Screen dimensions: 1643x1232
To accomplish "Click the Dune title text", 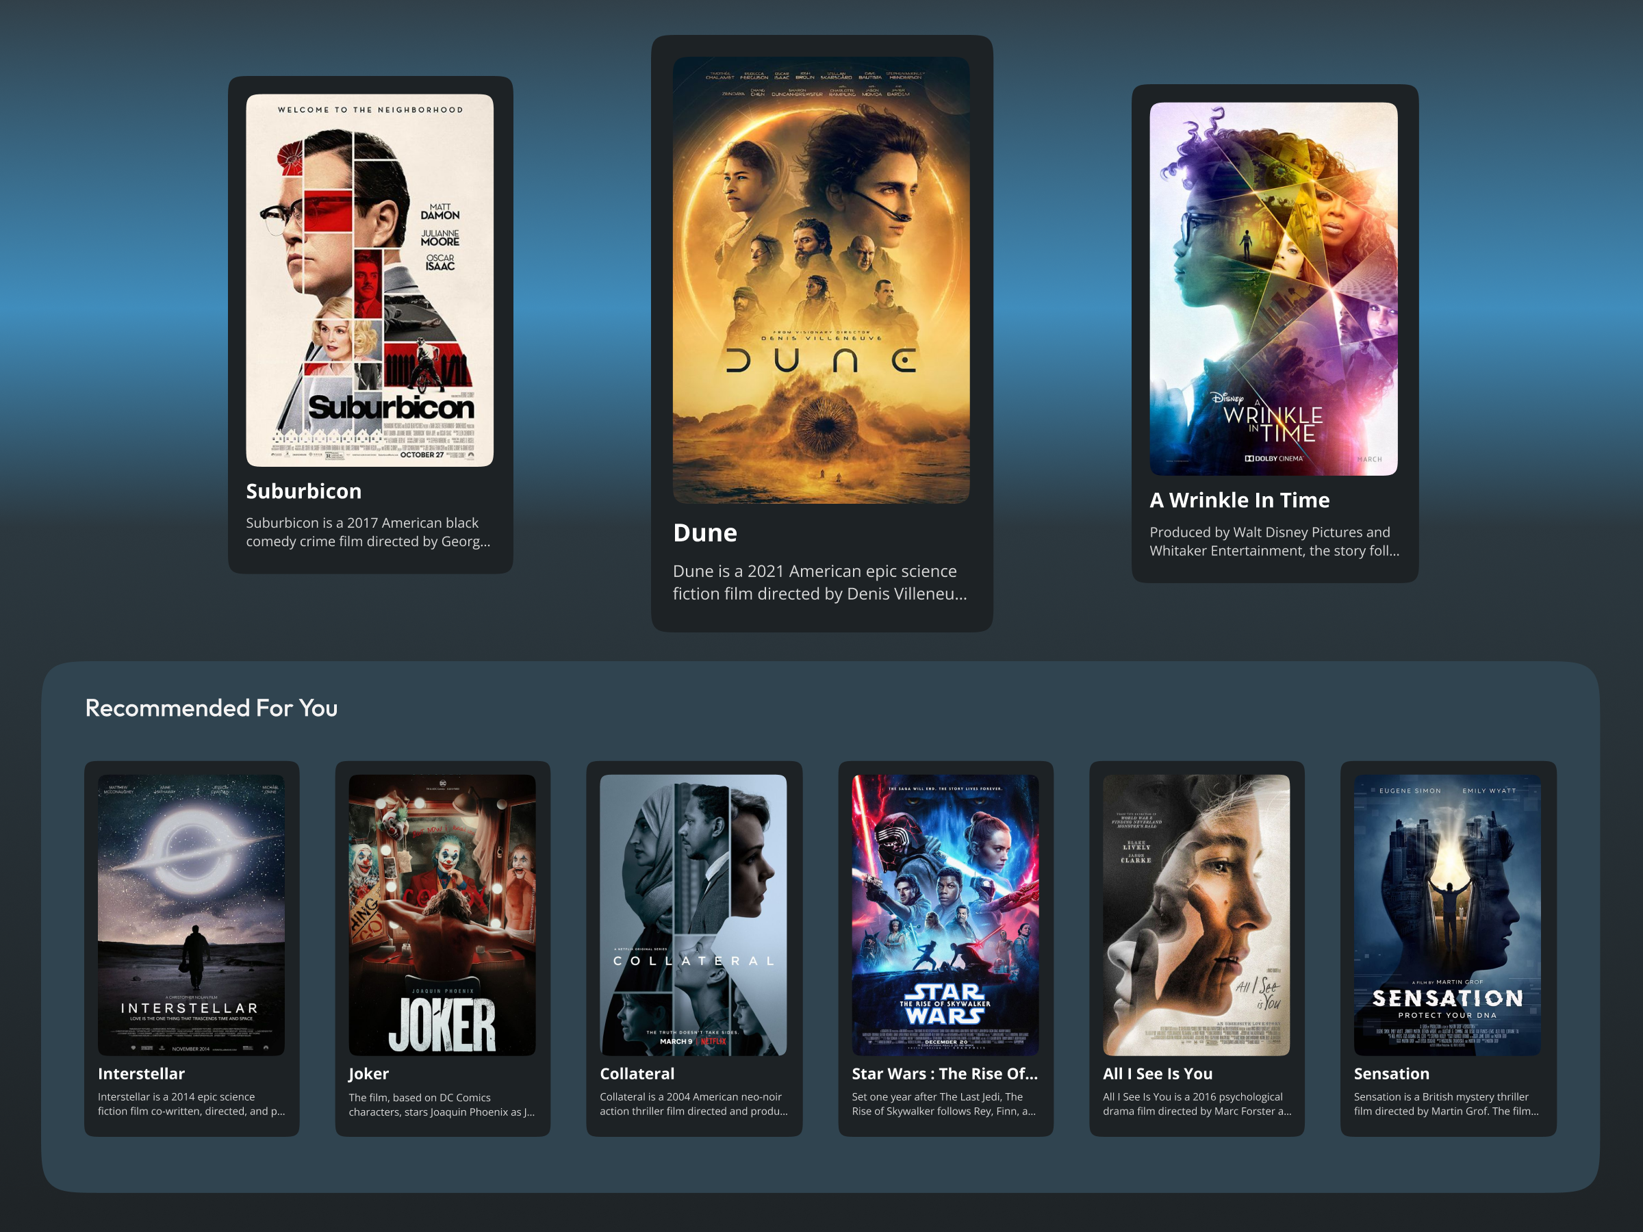I will (x=705, y=532).
